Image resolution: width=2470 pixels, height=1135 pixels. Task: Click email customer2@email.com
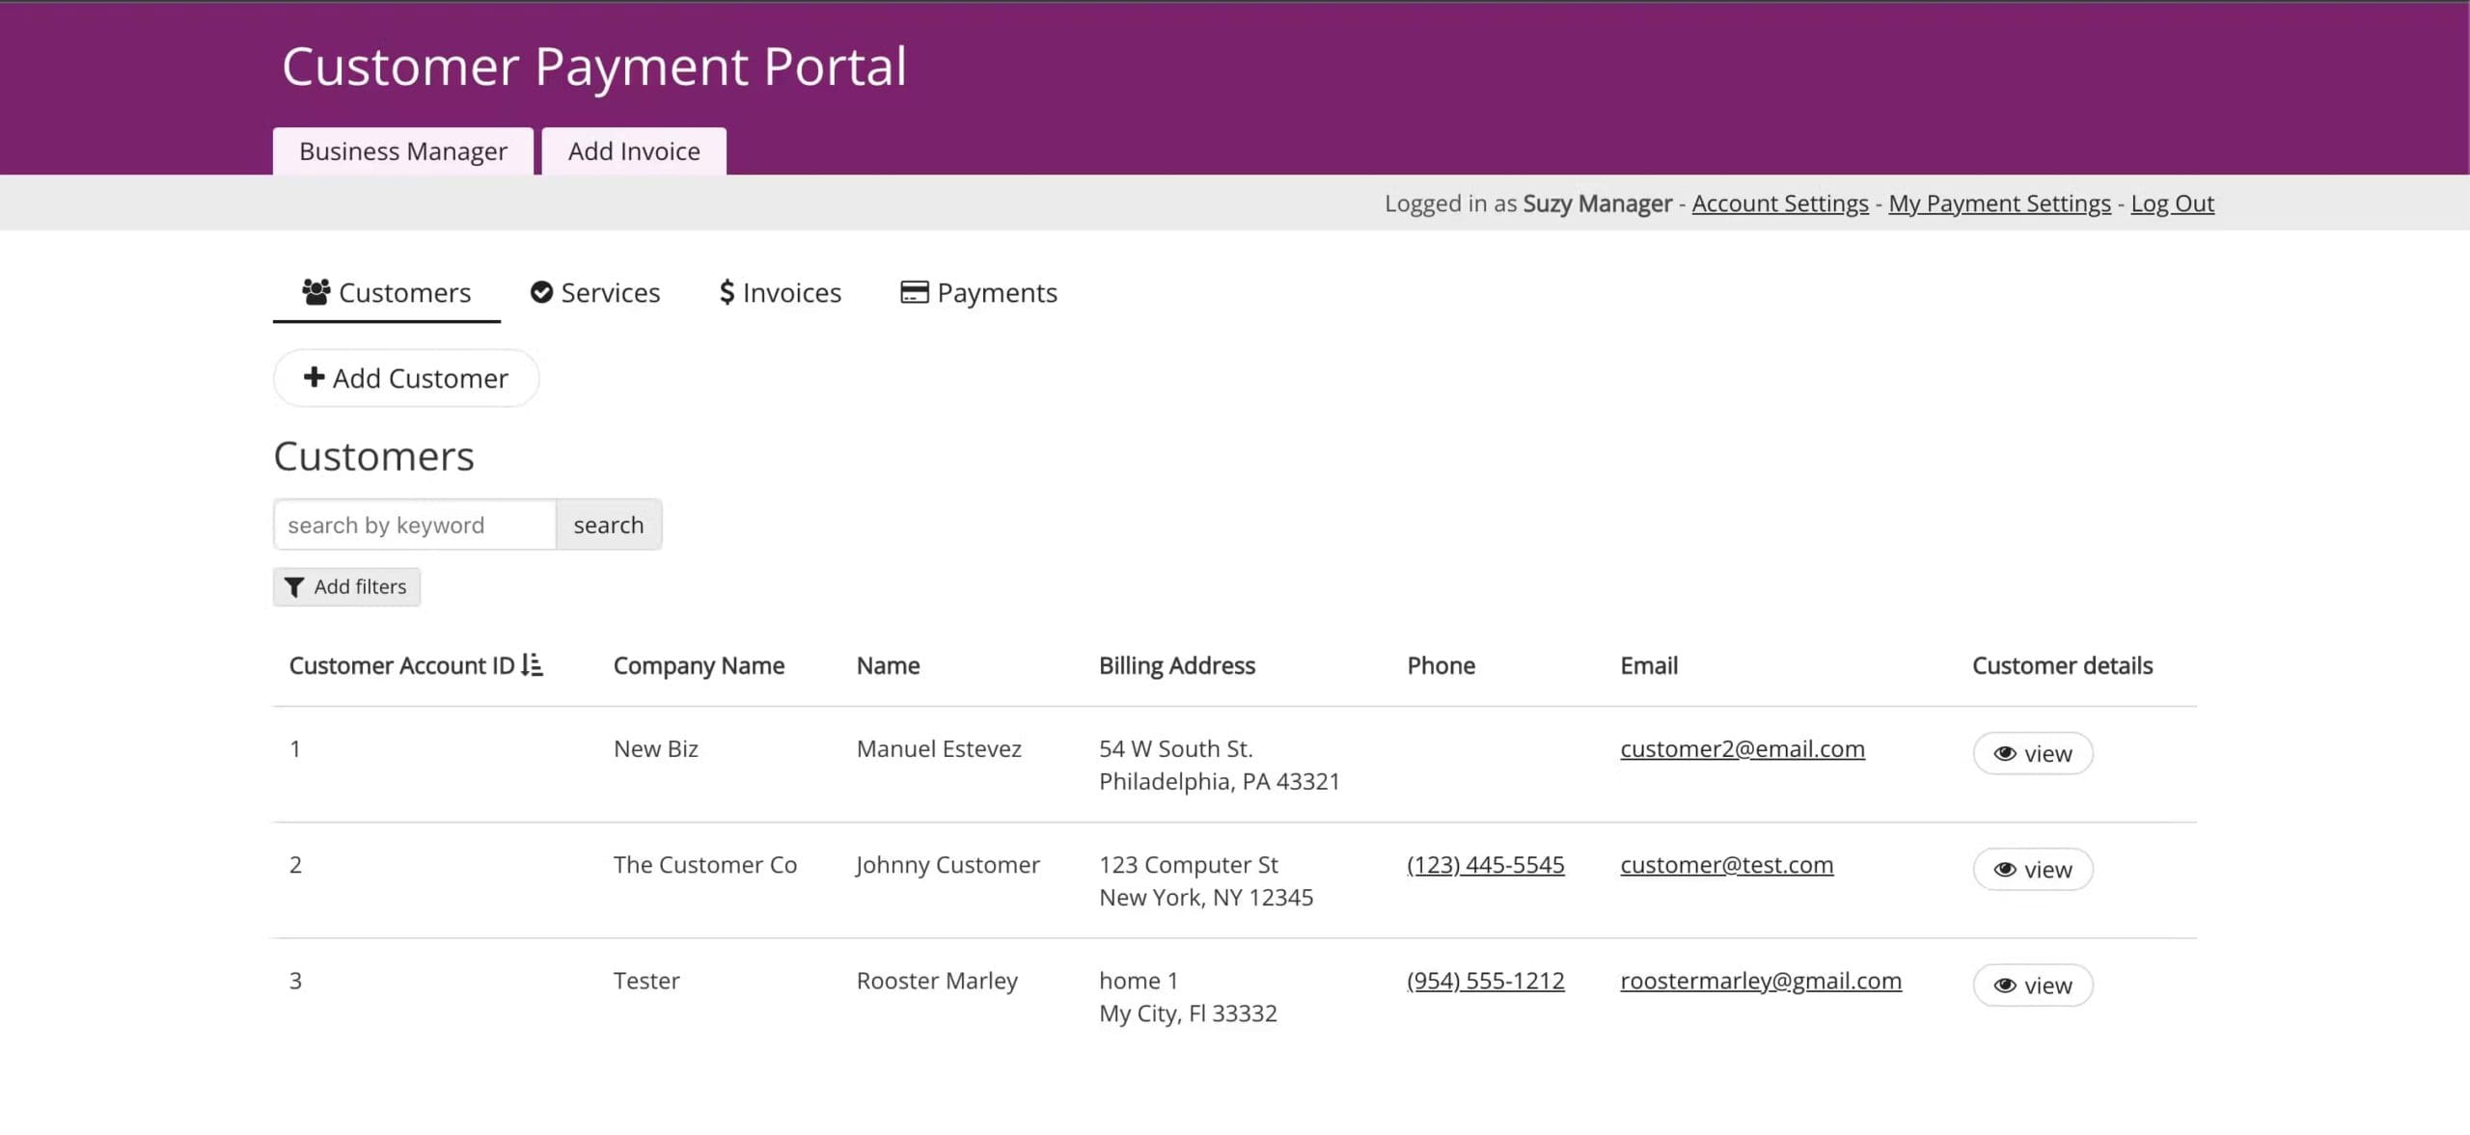click(1742, 749)
